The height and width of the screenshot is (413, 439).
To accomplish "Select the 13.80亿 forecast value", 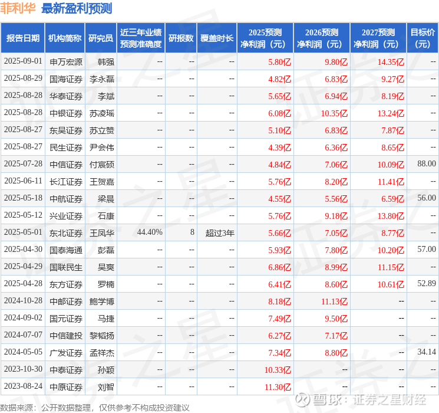I will coord(391,216).
